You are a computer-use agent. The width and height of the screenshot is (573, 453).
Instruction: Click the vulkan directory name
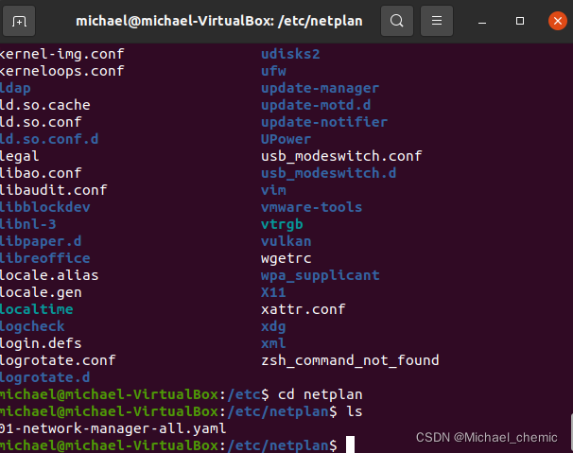[x=286, y=241]
